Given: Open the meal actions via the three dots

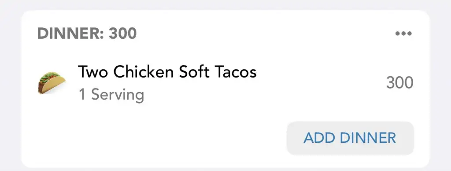Looking at the screenshot, I should tap(403, 33).
